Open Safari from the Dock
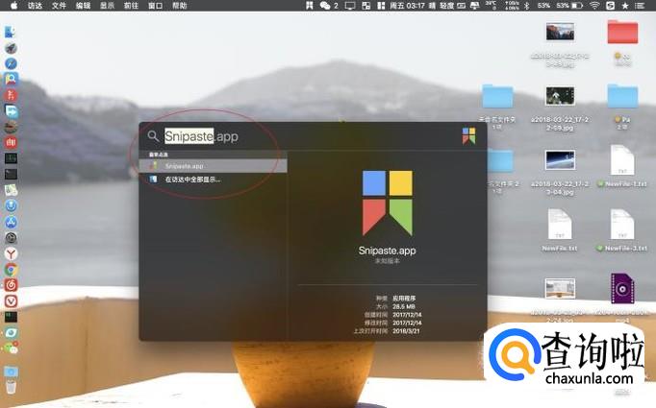 [x=11, y=63]
